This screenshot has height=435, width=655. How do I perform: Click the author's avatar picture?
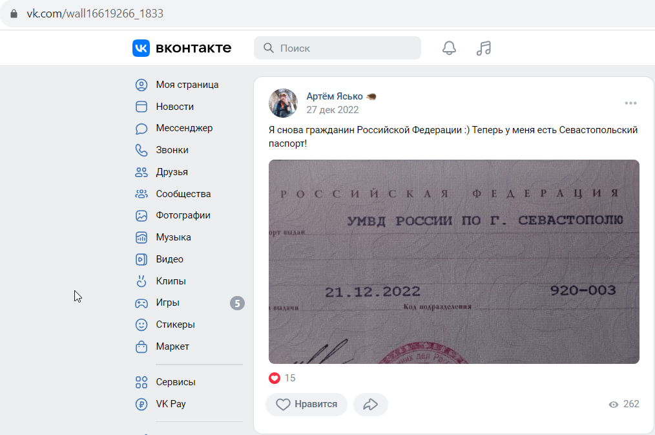coord(283,103)
